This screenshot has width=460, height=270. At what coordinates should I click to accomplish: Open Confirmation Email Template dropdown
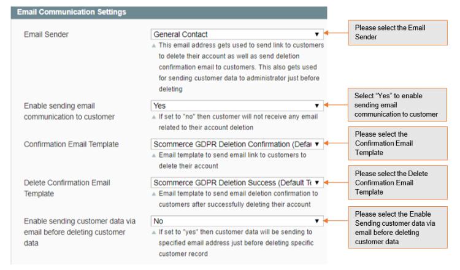237,144
